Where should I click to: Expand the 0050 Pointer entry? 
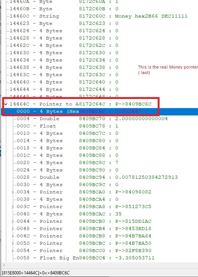point(13,244)
